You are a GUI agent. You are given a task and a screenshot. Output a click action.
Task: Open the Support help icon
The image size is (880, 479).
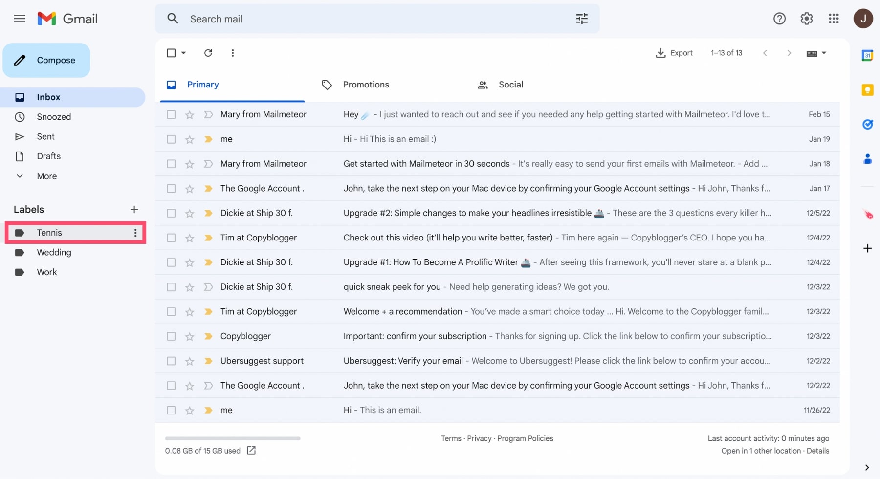pos(779,19)
